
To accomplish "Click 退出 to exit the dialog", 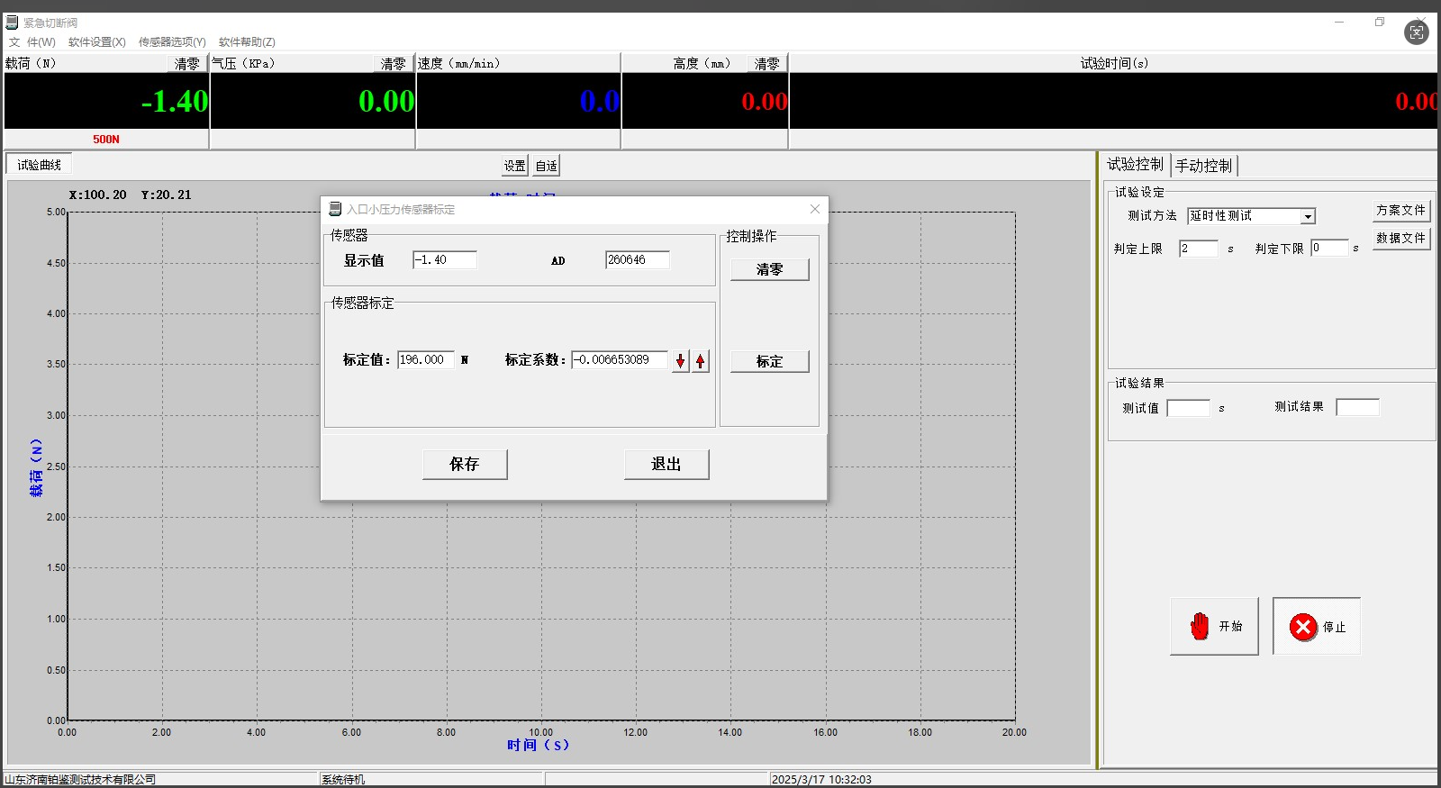I will point(666,464).
